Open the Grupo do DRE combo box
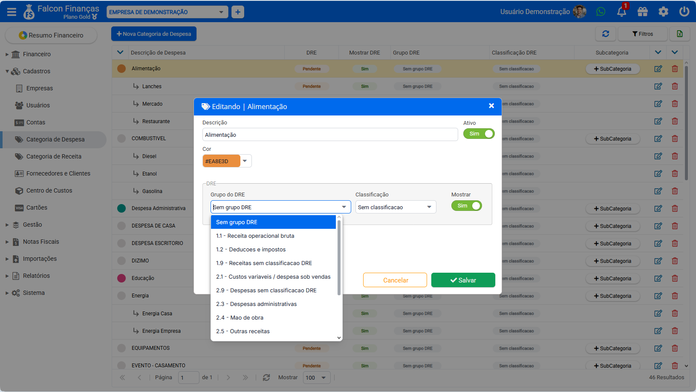The width and height of the screenshot is (696, 392). tap(281, 207)
